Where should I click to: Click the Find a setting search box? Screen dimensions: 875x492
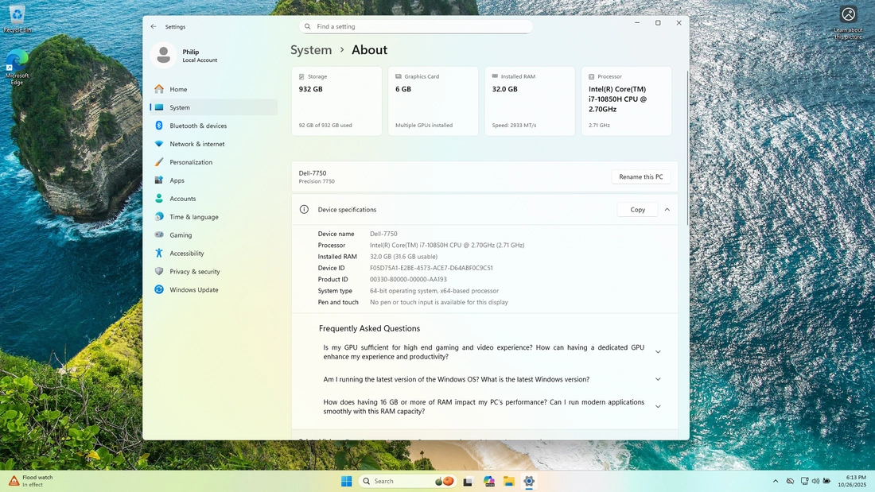click(x=416, y=26)
